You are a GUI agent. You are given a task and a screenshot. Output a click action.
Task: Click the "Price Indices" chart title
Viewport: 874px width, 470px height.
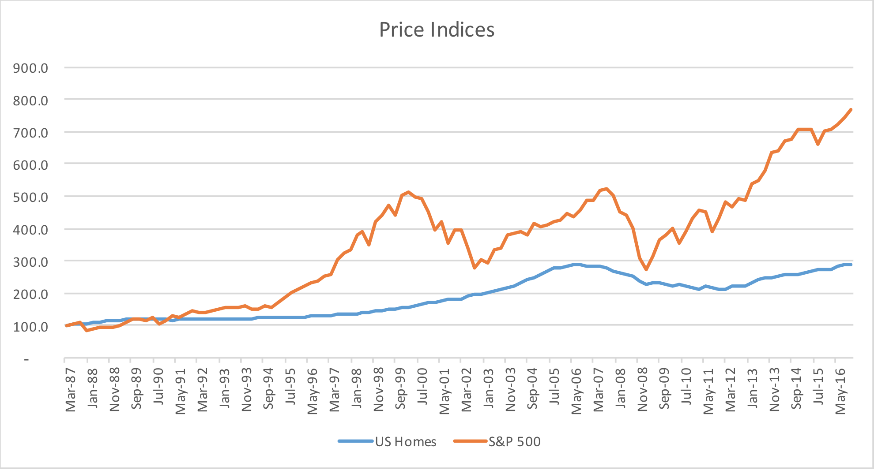point(437,30)
